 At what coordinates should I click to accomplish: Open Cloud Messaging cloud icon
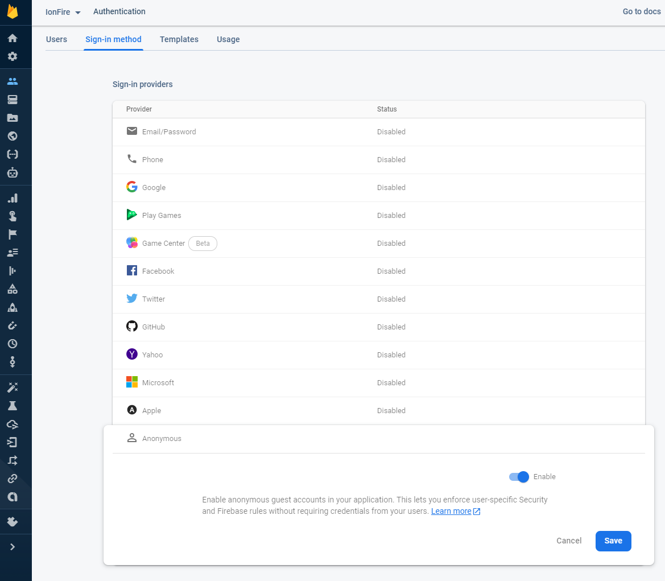pos(13,425)
